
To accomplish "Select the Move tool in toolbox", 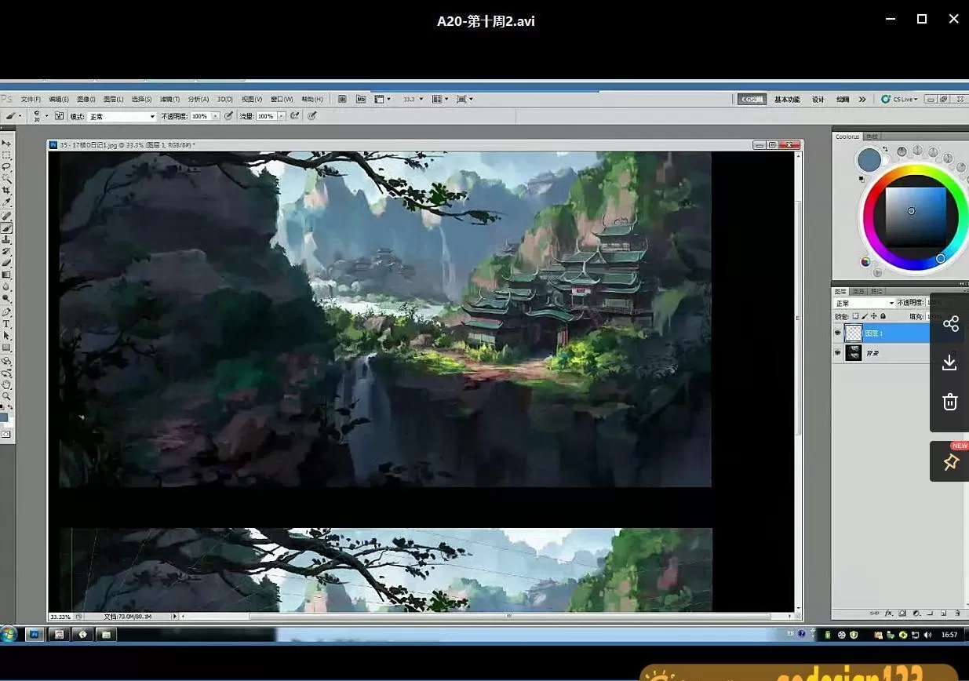I will (x=6, y=144).
